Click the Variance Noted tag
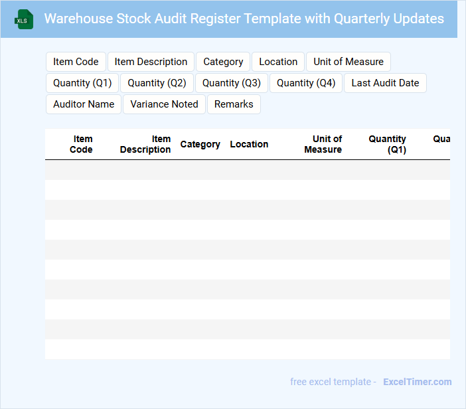Screen dimensions: 466x409 [165, 104]
